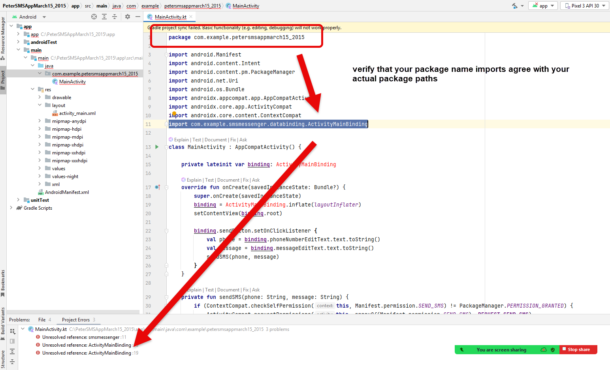Click the yellow intention bulb on line 10

pyautogui.click(x=174, y=114)
